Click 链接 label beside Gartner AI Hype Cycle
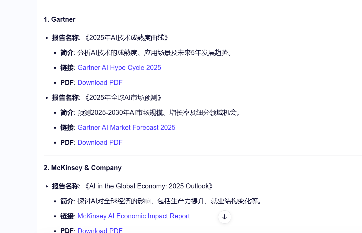The width and height of the screenshot is (362, 233). point(67,68)
